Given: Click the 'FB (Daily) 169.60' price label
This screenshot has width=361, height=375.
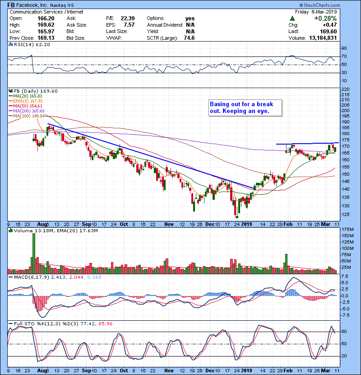Looking at the screenshot, I should 36,91.
